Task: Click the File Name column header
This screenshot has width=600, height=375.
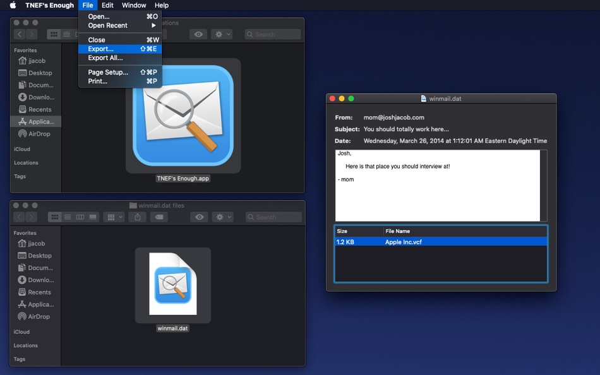Action: coord(465,231)
